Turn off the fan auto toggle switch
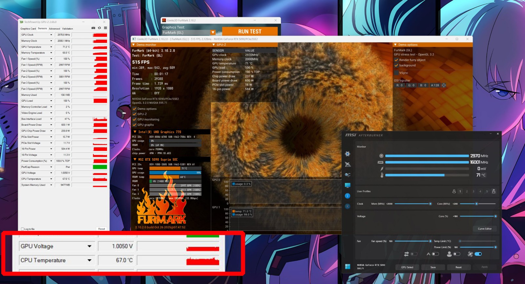 tap(478, 254)
